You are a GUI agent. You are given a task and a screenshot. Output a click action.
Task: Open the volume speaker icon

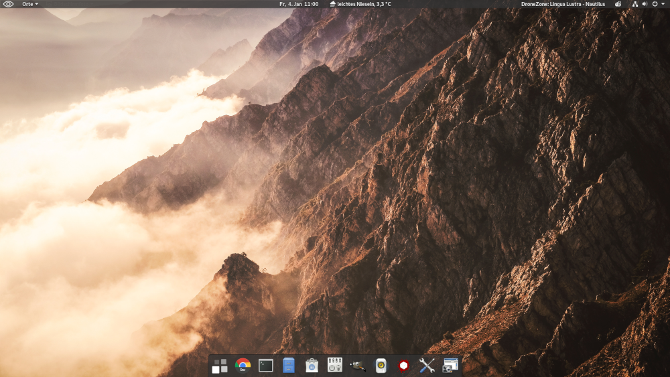pyautogui.click(x=645, y=4)
